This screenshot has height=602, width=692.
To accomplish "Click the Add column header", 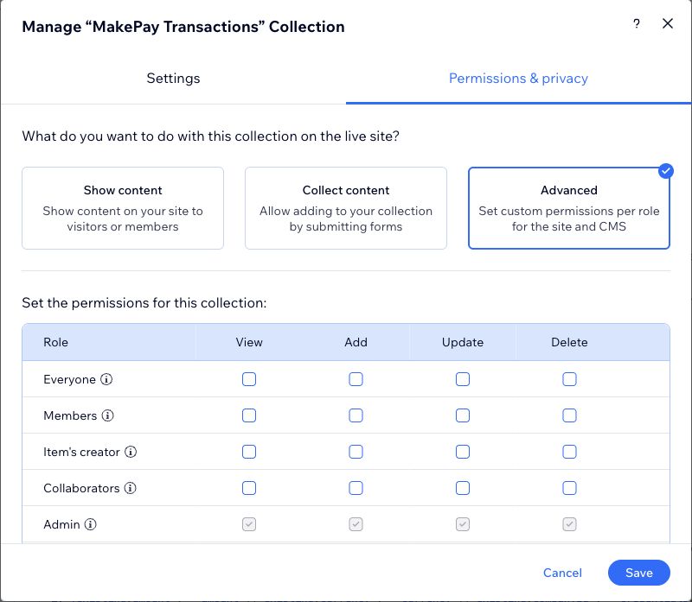I will 356,342.
